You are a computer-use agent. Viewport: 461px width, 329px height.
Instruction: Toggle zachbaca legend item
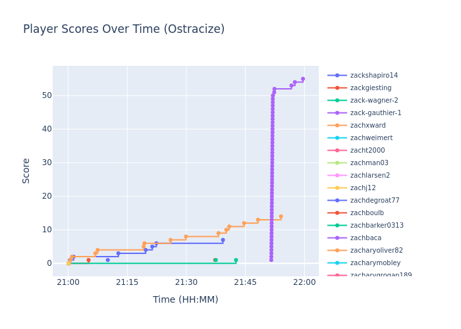point(366,238)
